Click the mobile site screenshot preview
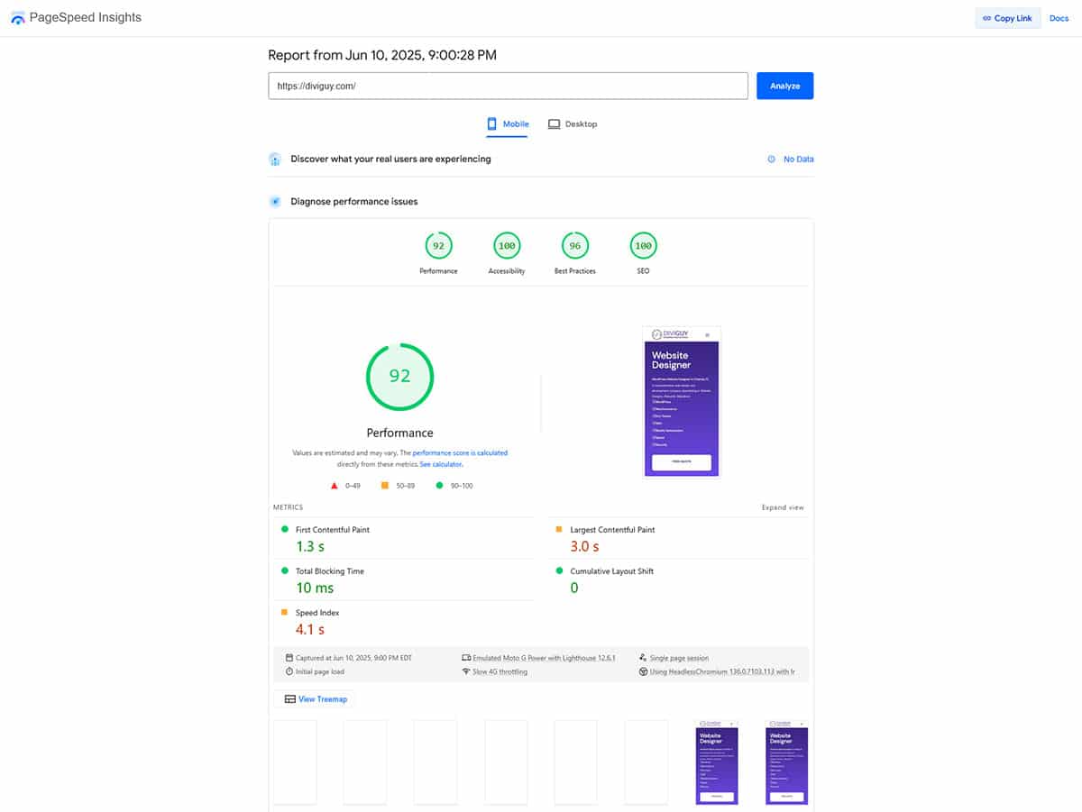 [682, 402]
